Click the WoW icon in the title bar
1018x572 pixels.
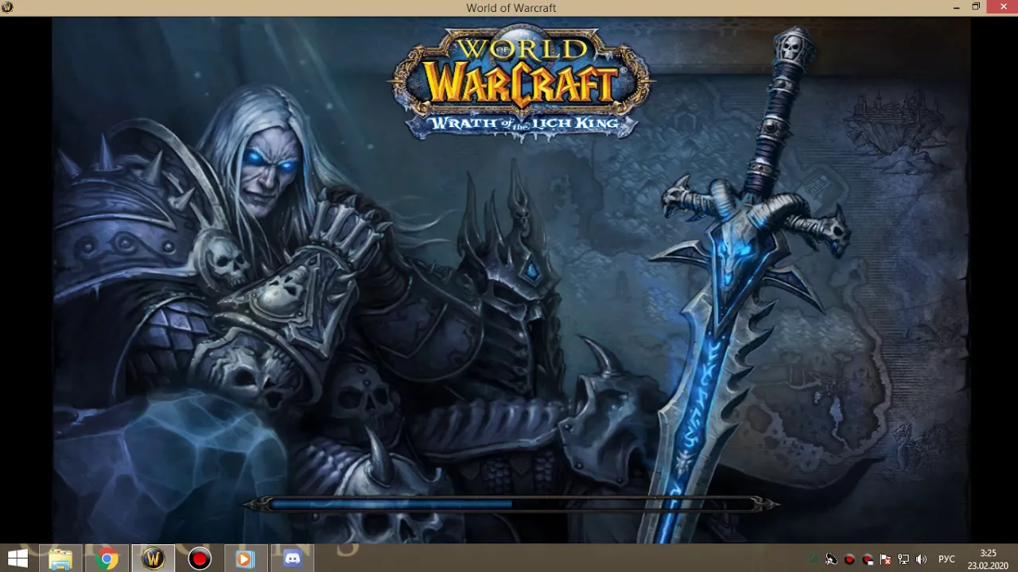[7, 7]
